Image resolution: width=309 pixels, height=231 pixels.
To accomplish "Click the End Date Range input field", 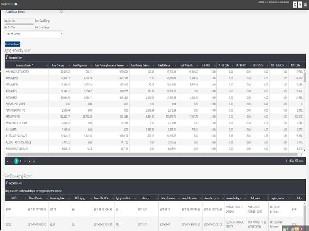I will (x=19, y=27).
